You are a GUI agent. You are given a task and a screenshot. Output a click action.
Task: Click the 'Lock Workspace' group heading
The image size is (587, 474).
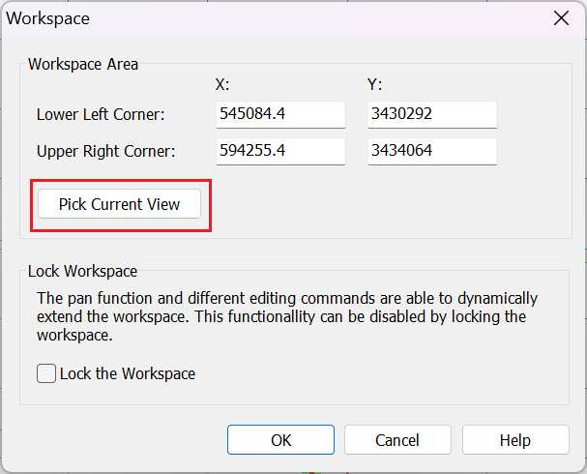pyautogui.click(x=83, y=271)
